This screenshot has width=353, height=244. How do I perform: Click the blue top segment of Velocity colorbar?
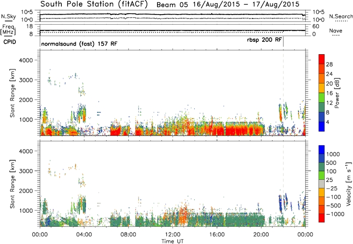[x=322, y=150]
